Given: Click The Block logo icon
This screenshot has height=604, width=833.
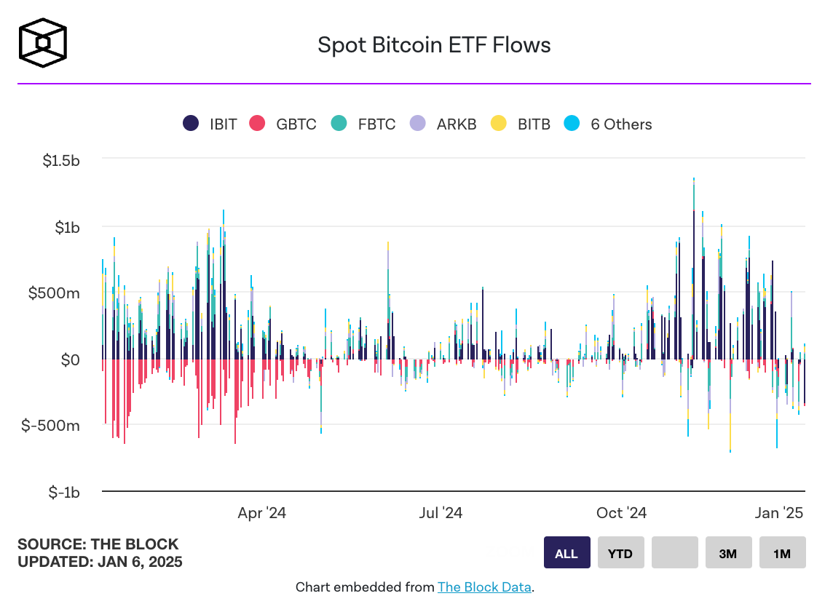Looking at the screenshot, I should pyautogui.click(x=41, y=42).
